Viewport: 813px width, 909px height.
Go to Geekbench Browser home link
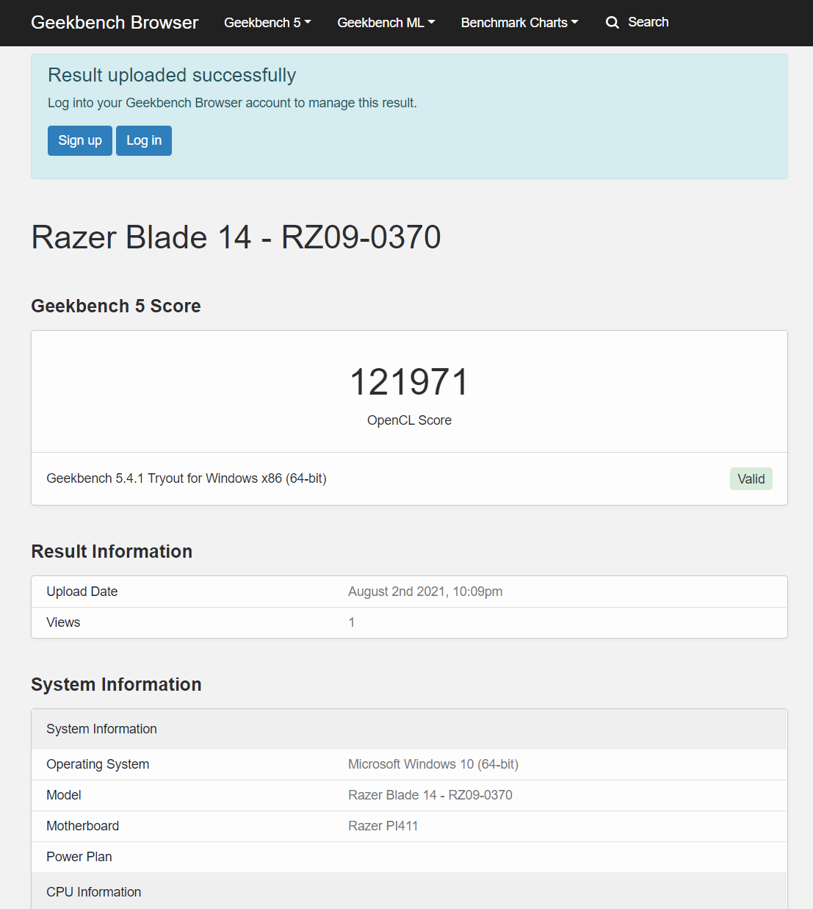[x=115, y=23]
